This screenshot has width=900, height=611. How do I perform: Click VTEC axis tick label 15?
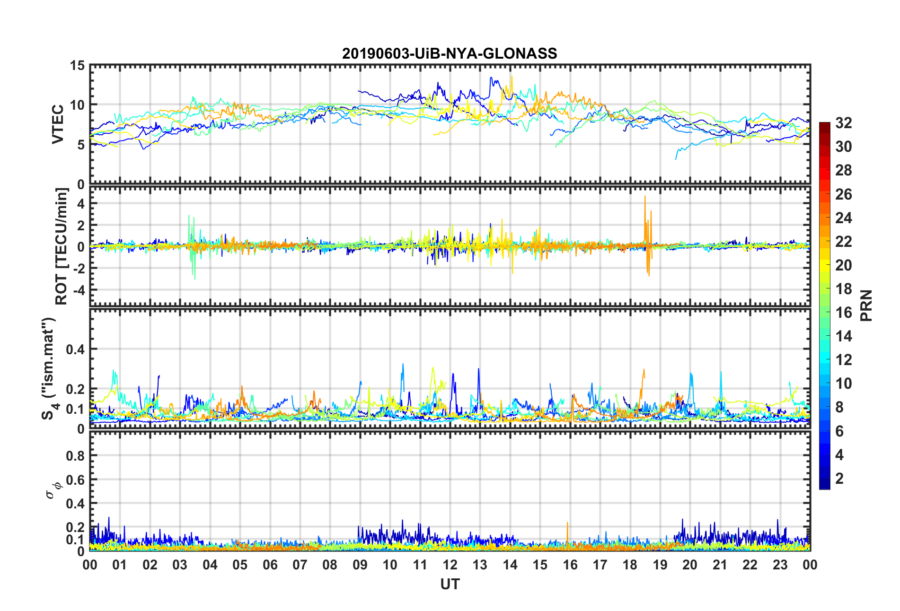coord(78,66)
